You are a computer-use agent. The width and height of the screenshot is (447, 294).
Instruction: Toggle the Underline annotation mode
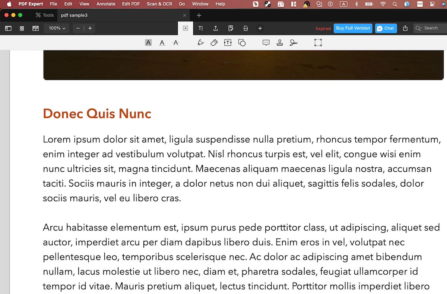click(x=162, y=42)
